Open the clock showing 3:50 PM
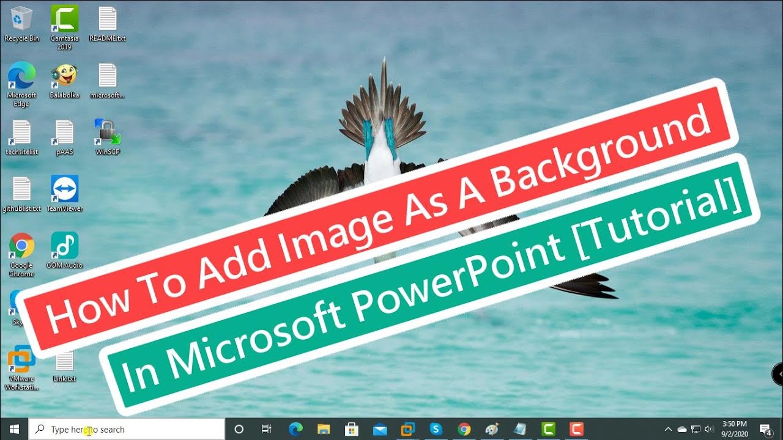783x440 pixels. [734, 429]
